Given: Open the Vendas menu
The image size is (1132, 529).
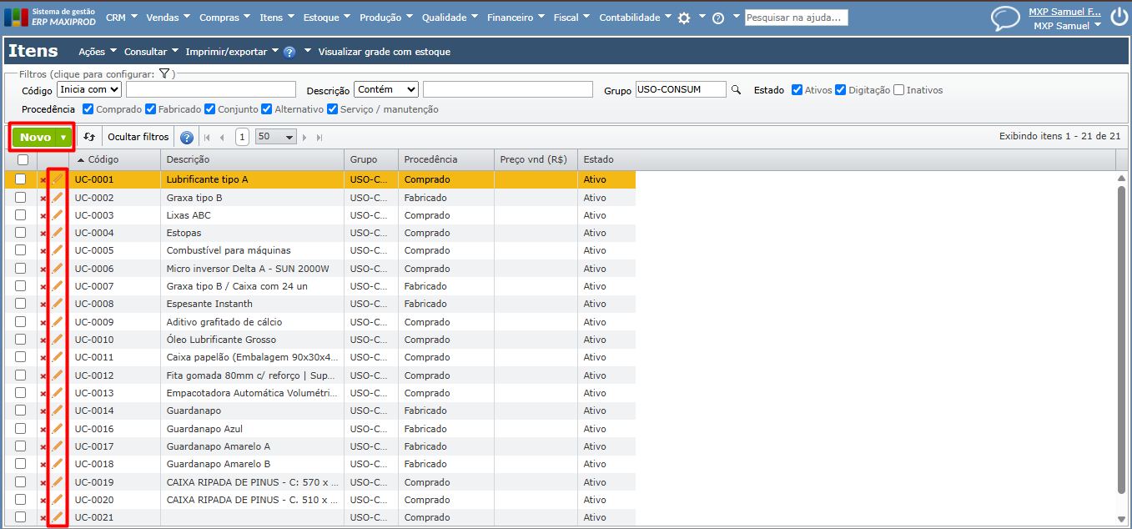Looking at the screenshot, I should (x=168, y=18).
